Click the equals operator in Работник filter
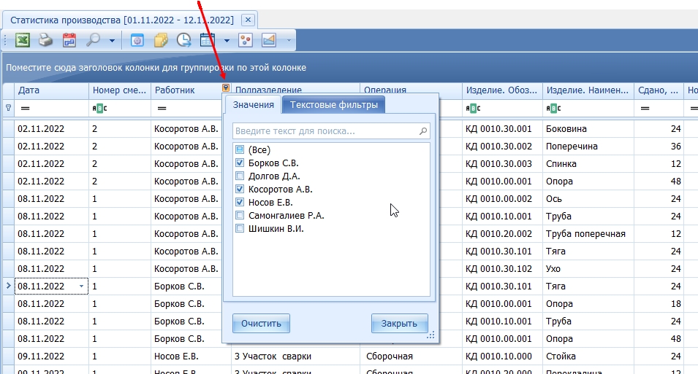The image size is (698, 374). tap(162, 109)
